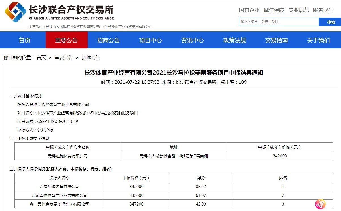Open the 重要公告 navigation tab
Viewport: 341px width, 211px height.
coord(67,40)
